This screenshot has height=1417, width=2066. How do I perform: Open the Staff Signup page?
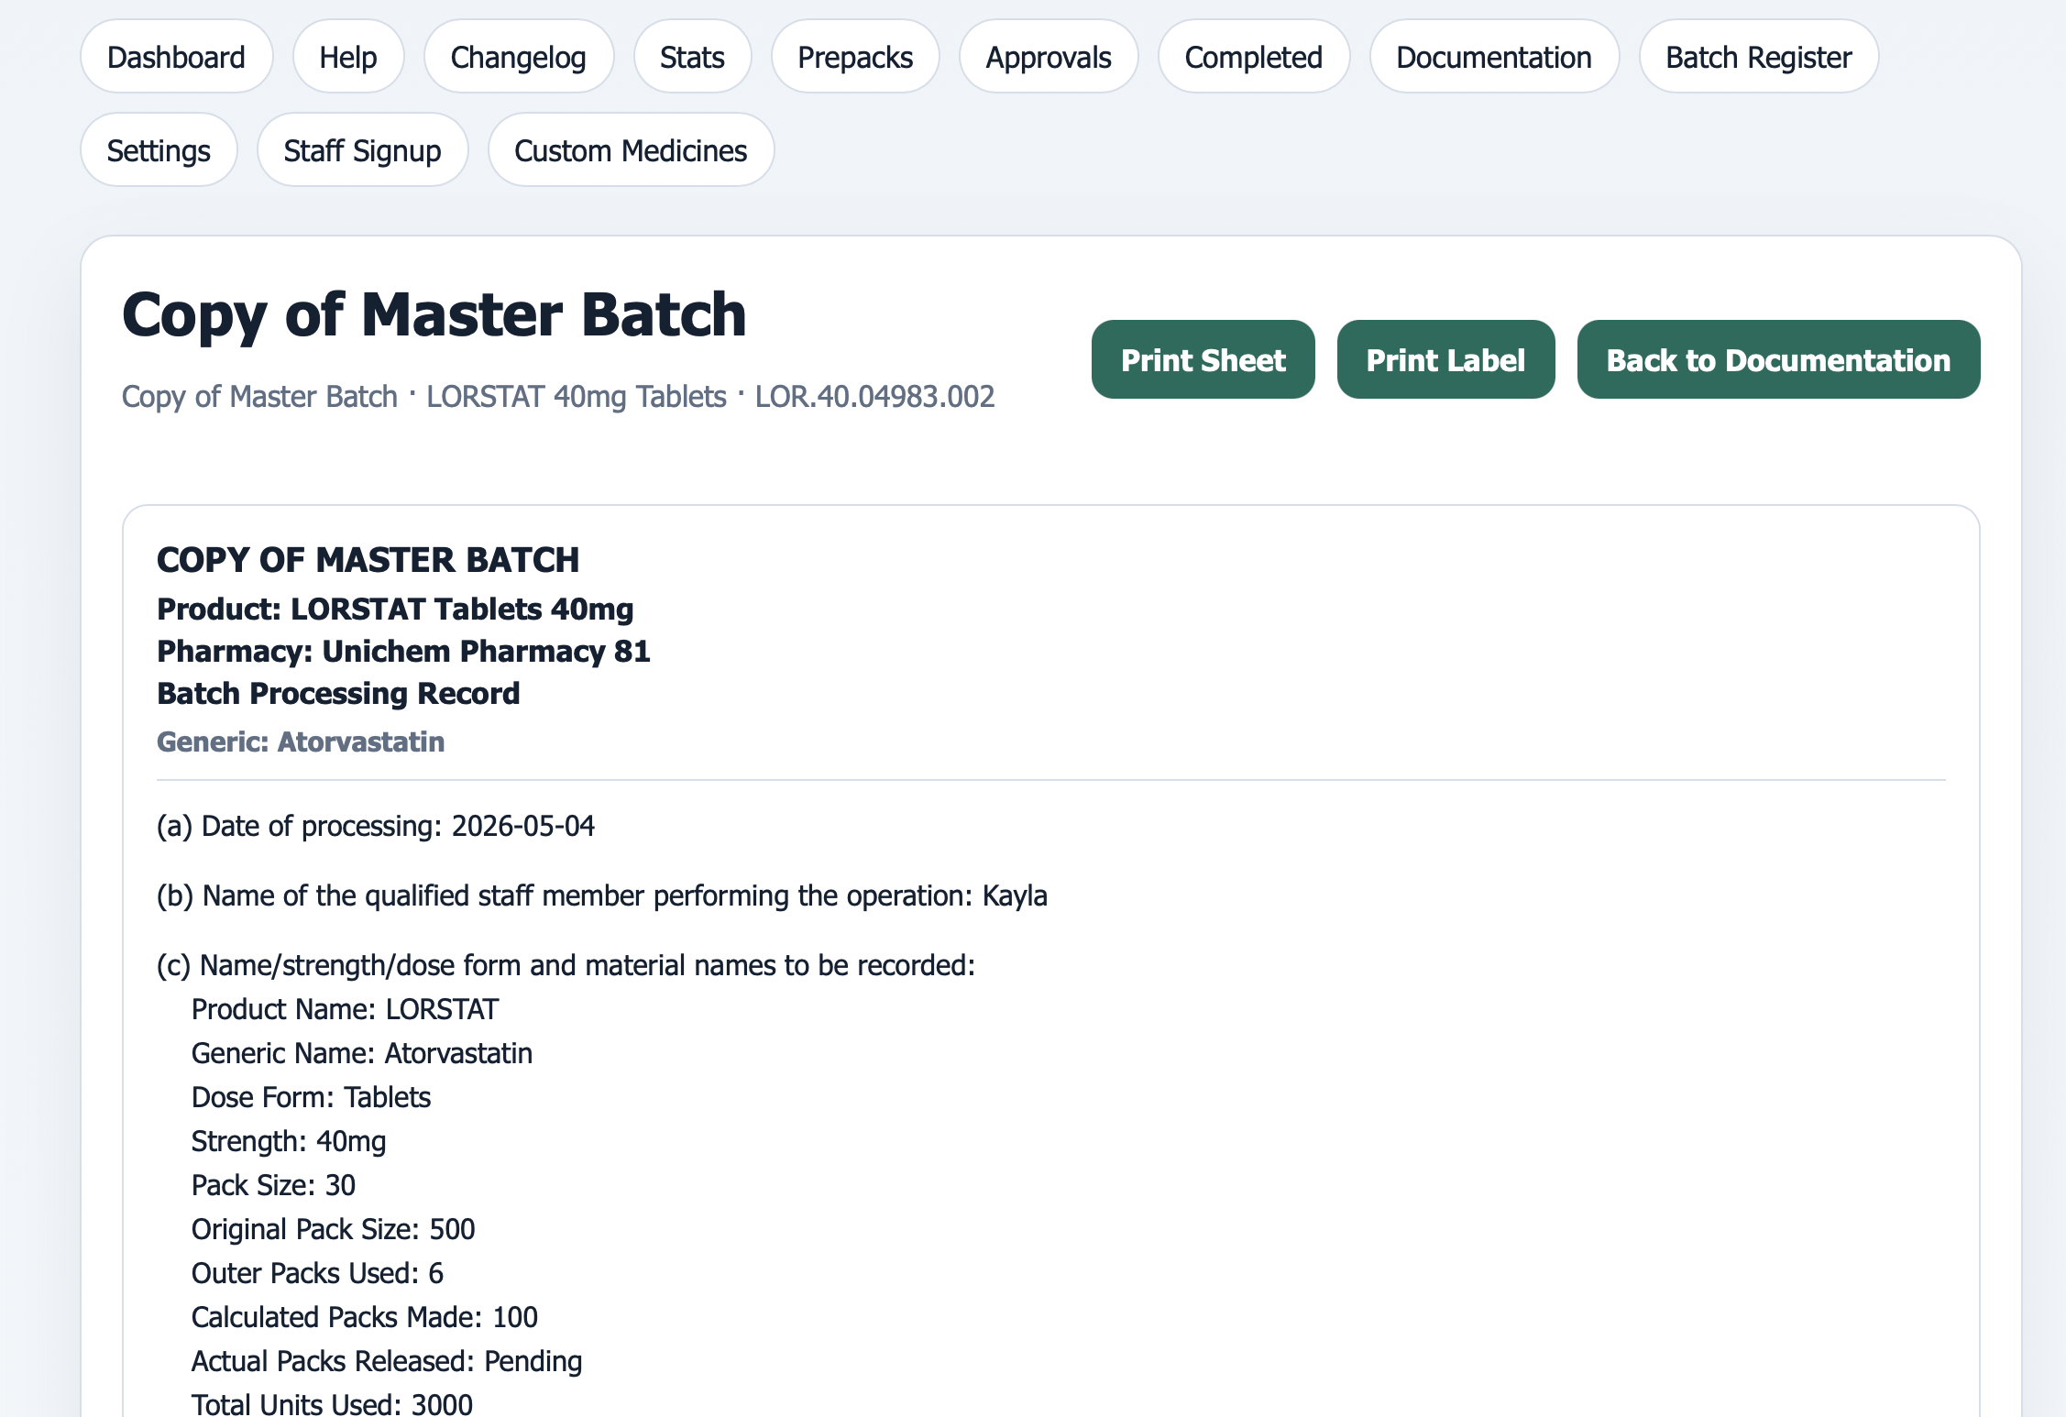pyautogui.click(x=362, y=150)
